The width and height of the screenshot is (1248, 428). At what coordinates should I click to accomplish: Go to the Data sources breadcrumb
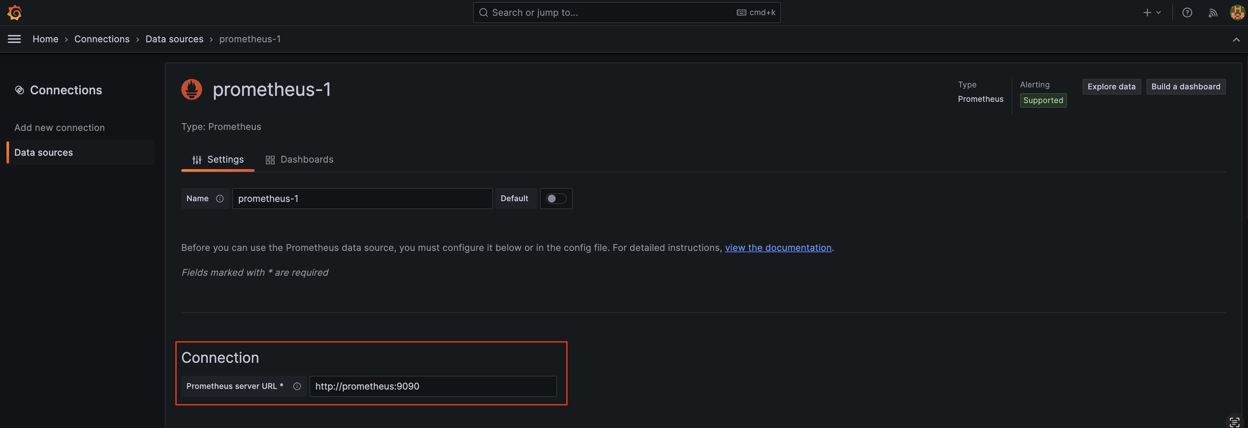[x=175, y=39]
